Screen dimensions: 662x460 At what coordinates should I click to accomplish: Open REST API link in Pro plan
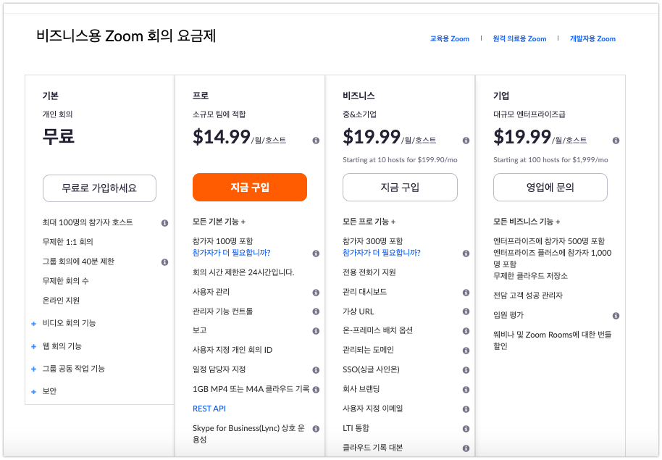[x=209, y=409]
